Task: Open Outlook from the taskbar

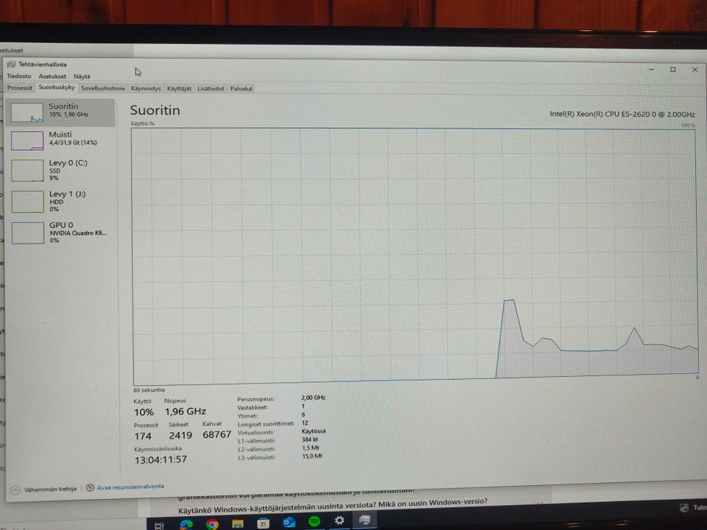Action: (x=289, y=523)
